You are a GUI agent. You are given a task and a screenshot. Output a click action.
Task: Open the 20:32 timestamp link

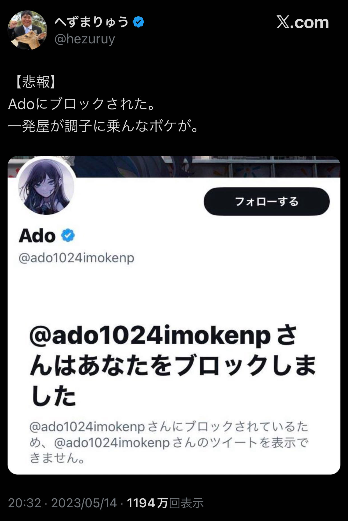(24, 503)
